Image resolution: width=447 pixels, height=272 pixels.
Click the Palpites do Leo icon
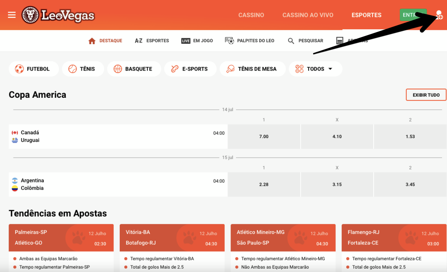(x=230, y=41)
